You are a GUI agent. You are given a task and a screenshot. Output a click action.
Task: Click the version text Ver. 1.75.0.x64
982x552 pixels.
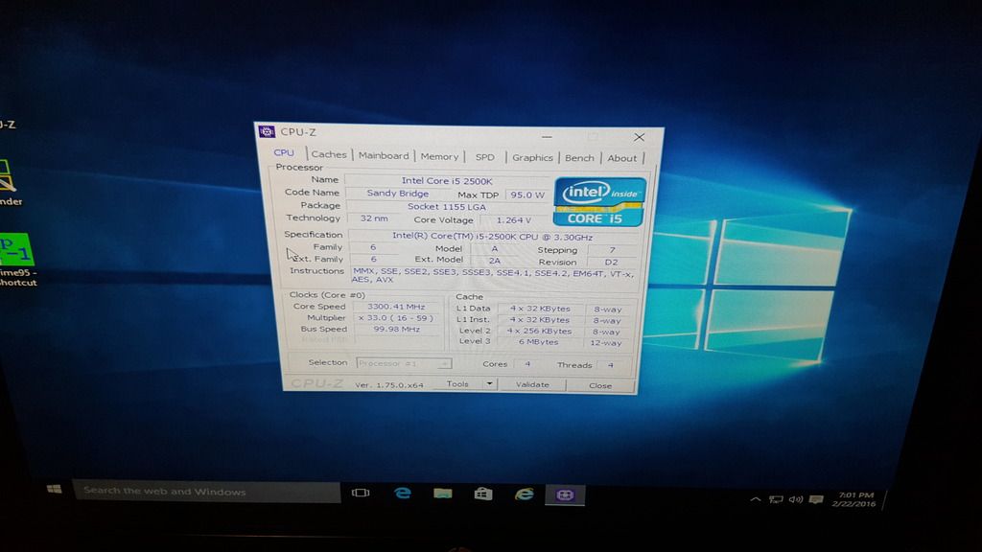[389, 385]
